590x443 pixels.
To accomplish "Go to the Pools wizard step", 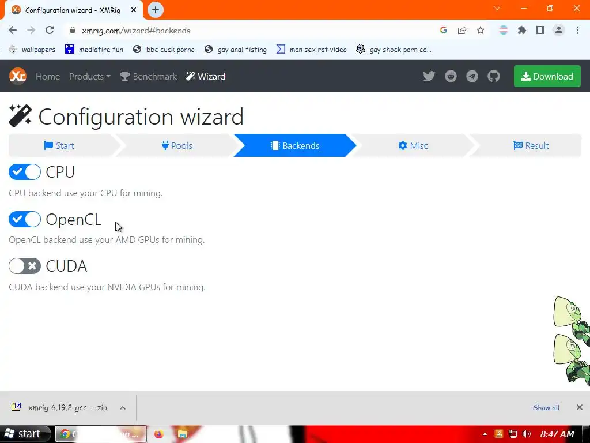I will (177, 145).
